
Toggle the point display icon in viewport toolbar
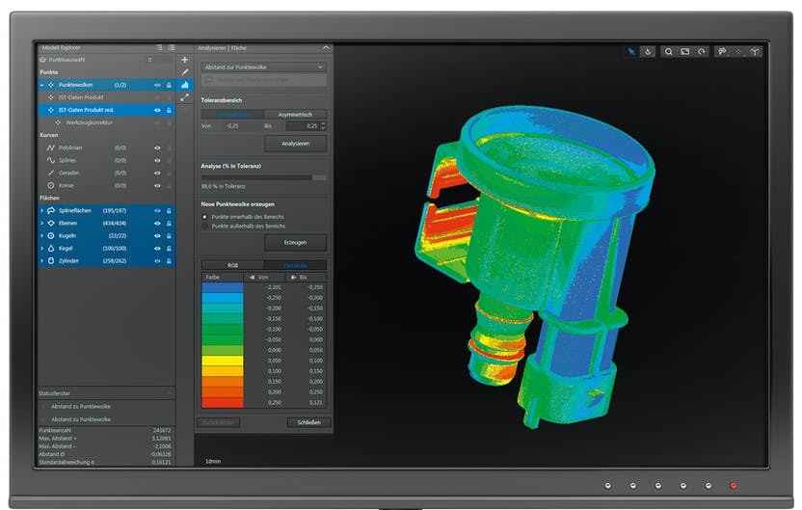pyautogui.click(x=738, y=52)
